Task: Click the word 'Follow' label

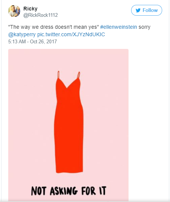Action: point(150,10)
